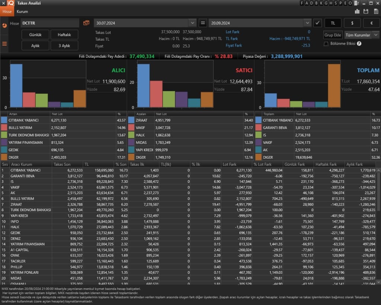
Task: Sort by Günlük Fark column header
Action: pos(298,165)
